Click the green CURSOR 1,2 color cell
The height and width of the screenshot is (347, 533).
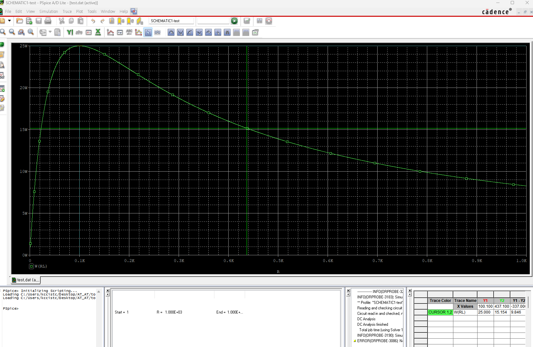tap(440, 312)
